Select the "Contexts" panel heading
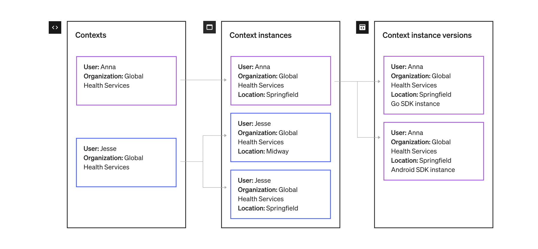The width and height of the screenshot is (538, 249). click(x=91, y=35)
